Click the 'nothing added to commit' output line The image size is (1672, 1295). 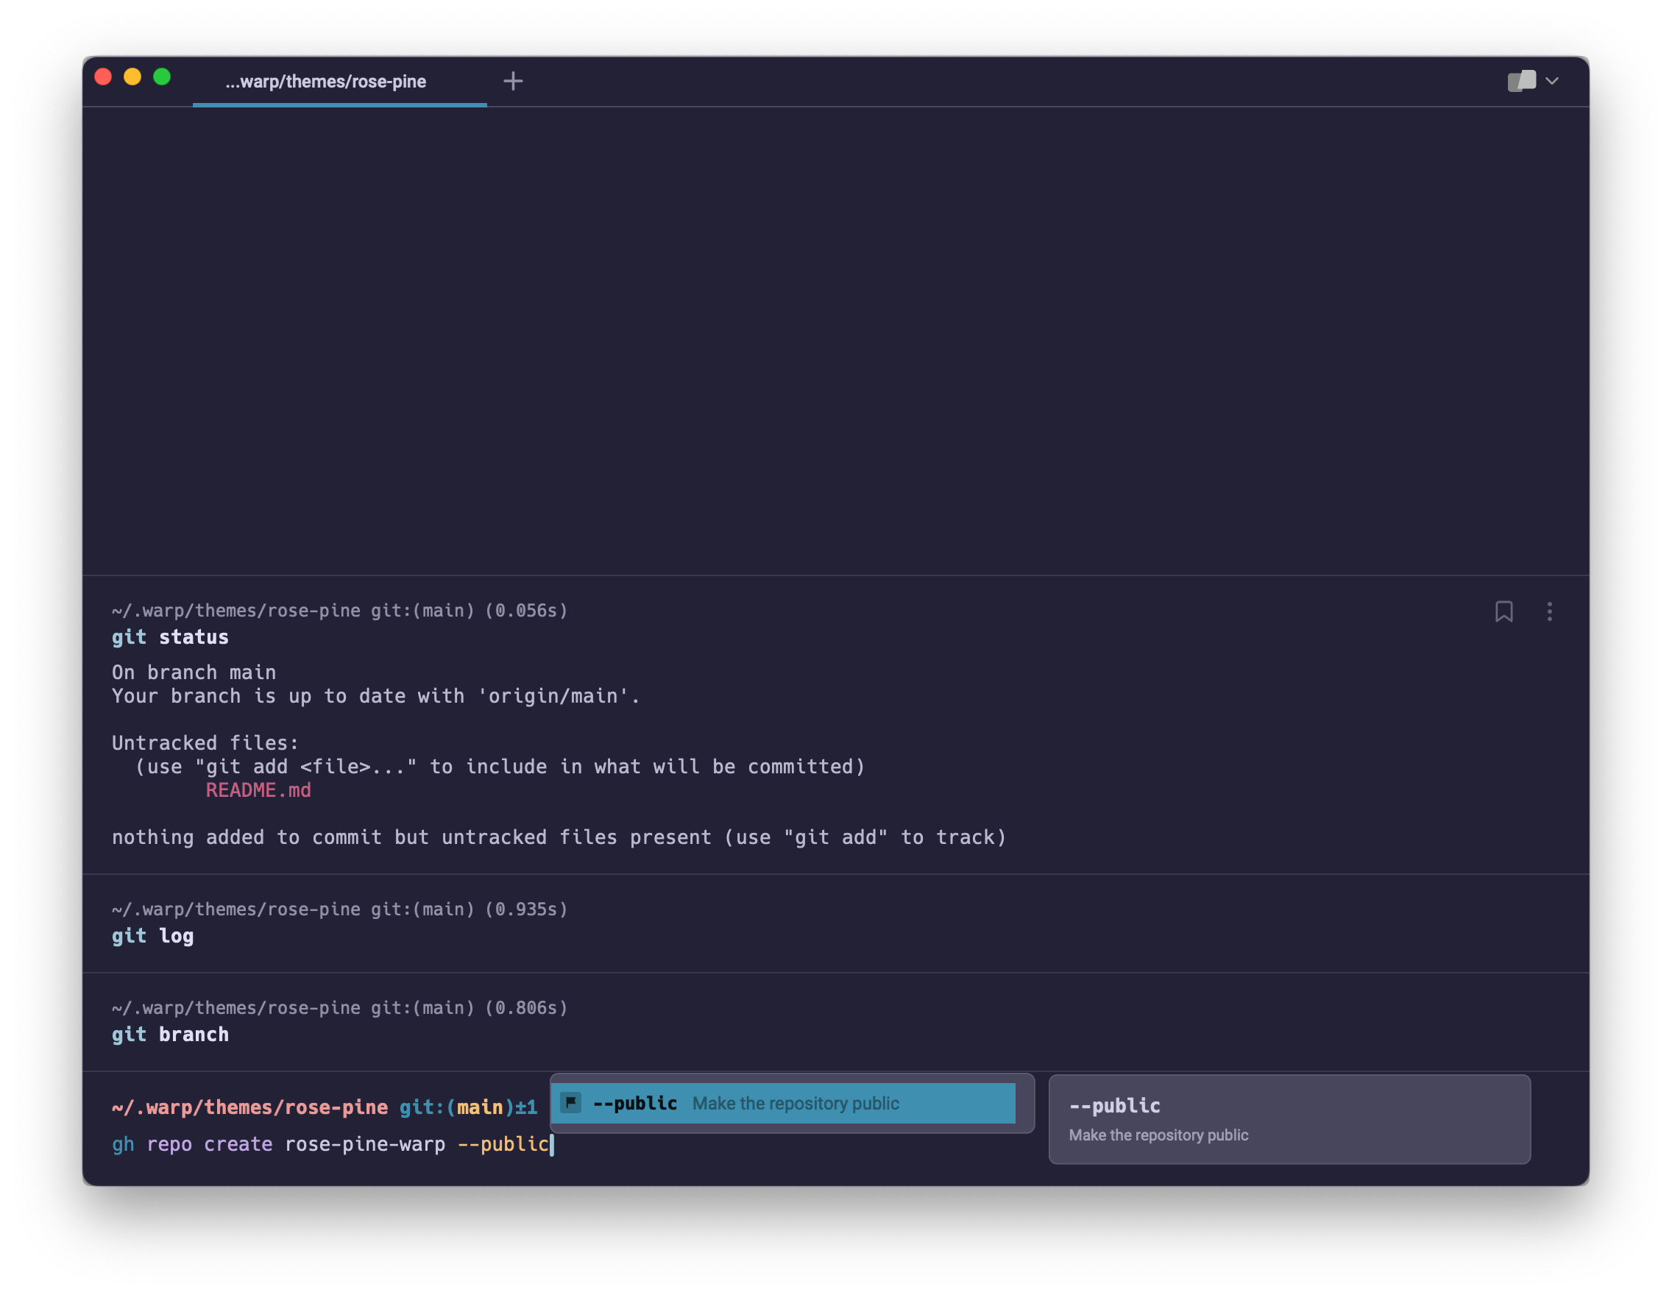(559, 837)
